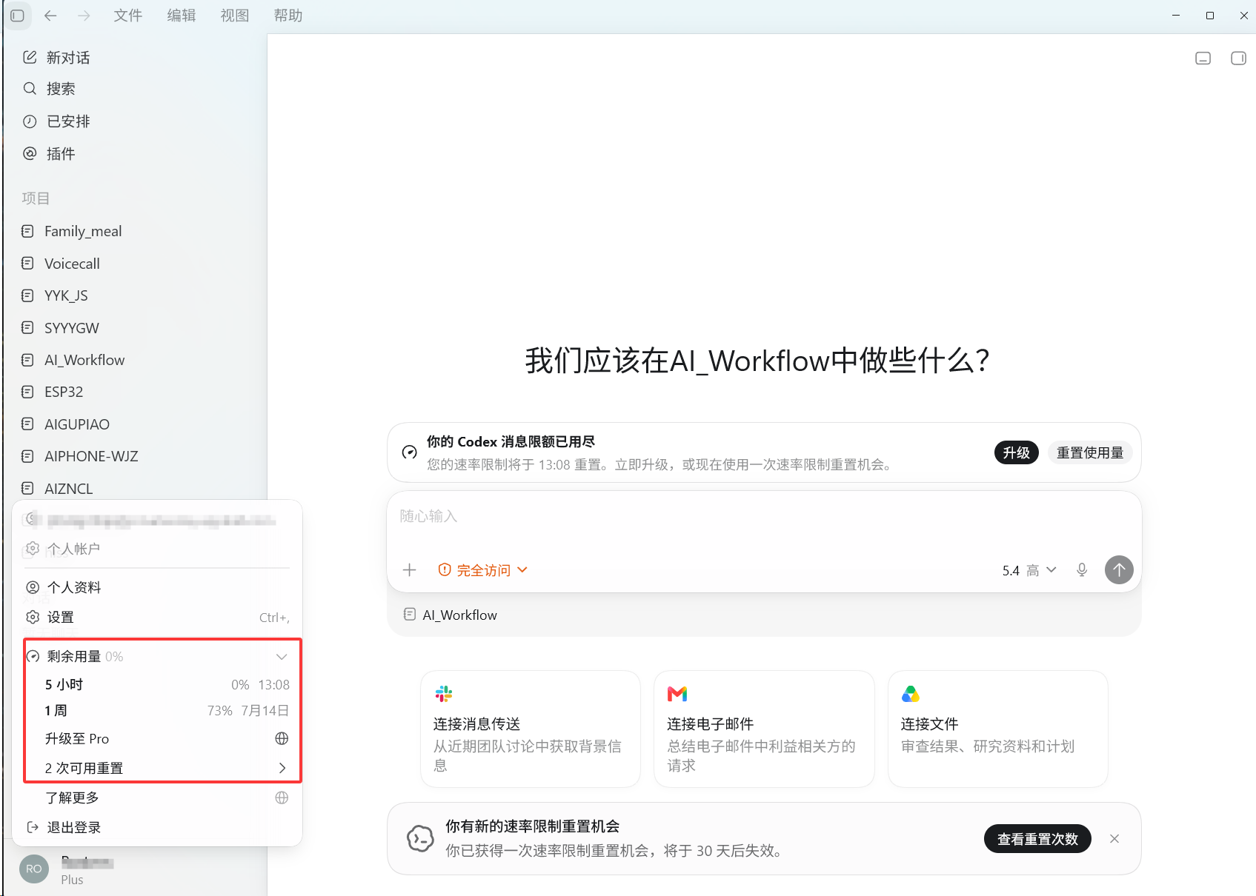The image size is (1256, 896).
Task: Open 个人帐户 in the popup menu
Action: point(157,549)
